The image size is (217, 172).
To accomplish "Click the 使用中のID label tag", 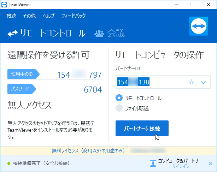I will [x=23, y=74].
